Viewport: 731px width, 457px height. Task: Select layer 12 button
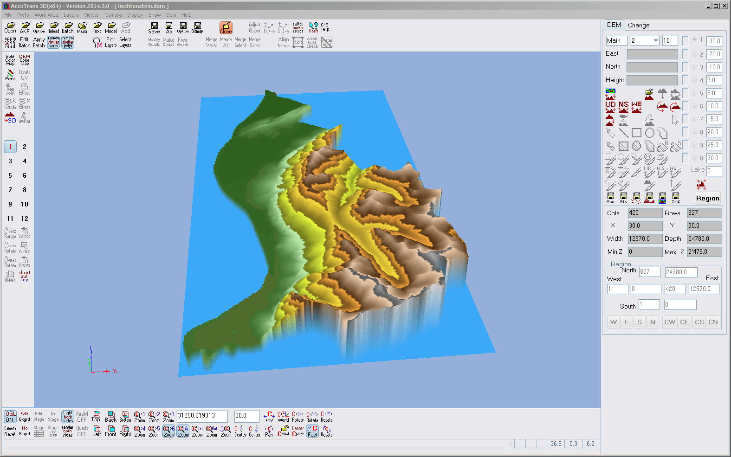coord(25,219)
